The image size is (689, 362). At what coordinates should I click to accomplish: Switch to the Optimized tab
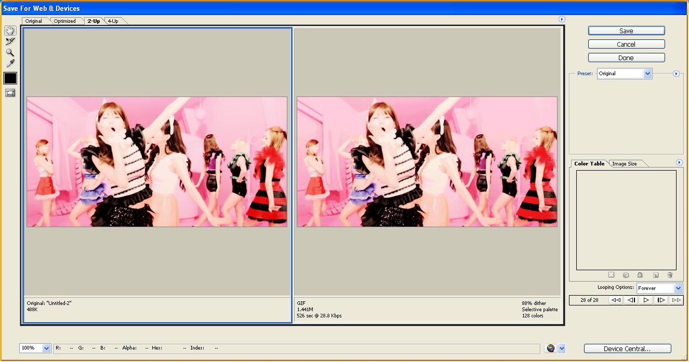click(65, 21)
